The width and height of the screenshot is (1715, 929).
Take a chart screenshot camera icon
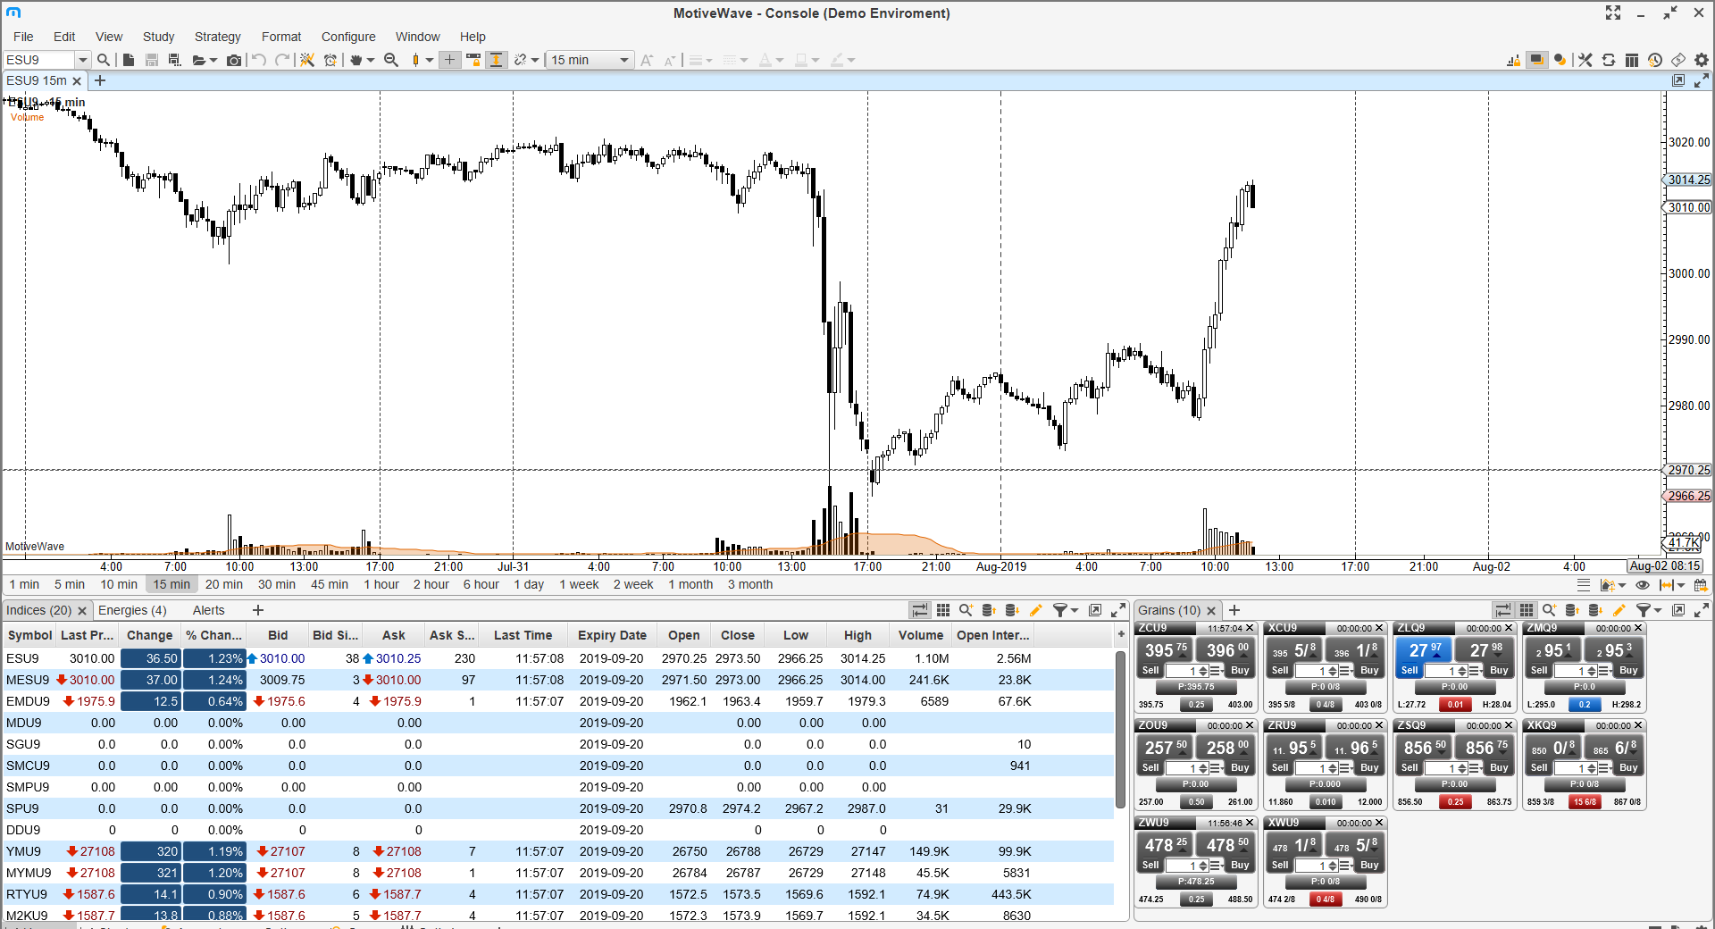coord(234,60)
